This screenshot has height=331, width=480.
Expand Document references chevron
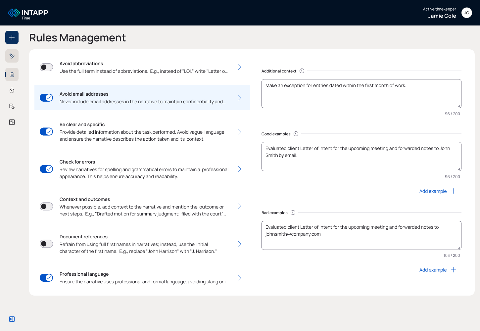(240, 244)
